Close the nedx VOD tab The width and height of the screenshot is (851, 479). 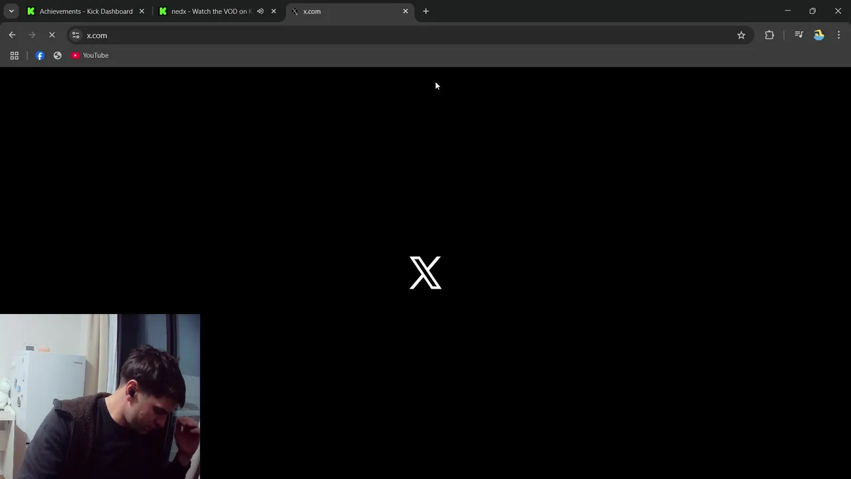(273, 11)
